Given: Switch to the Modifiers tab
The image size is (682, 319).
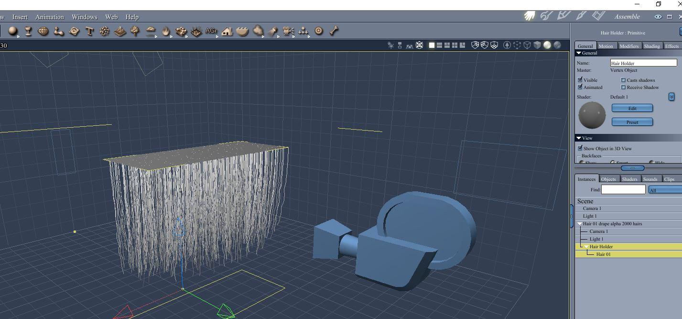Looking at the screenshot, I should pyautogui.click(x=628, y=46).
